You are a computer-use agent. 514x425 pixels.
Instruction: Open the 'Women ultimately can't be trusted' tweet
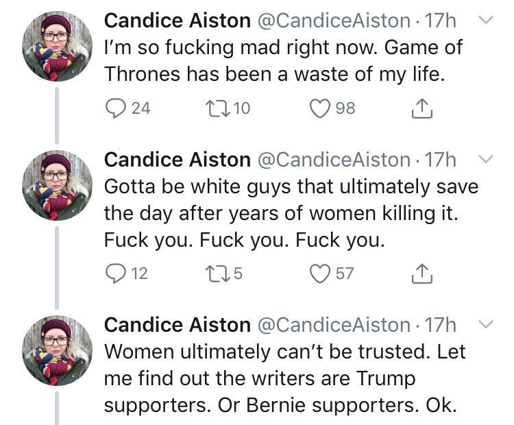(x=284, y=378)
